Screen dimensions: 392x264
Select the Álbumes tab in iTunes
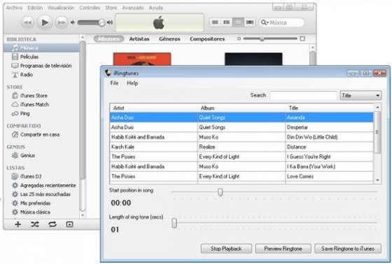108,39
